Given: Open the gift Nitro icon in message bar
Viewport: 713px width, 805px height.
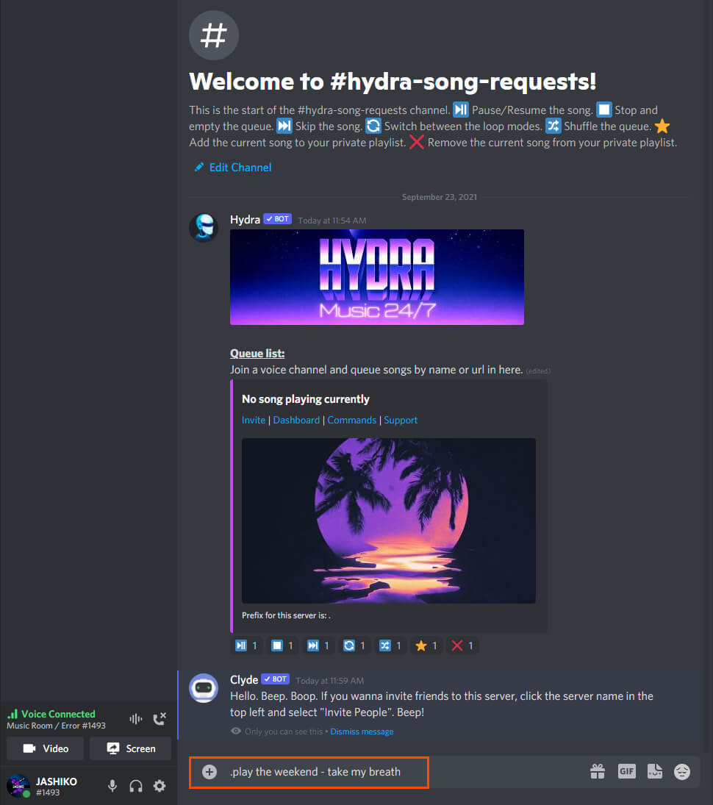Looking at the screenshot, I should 598,771.
